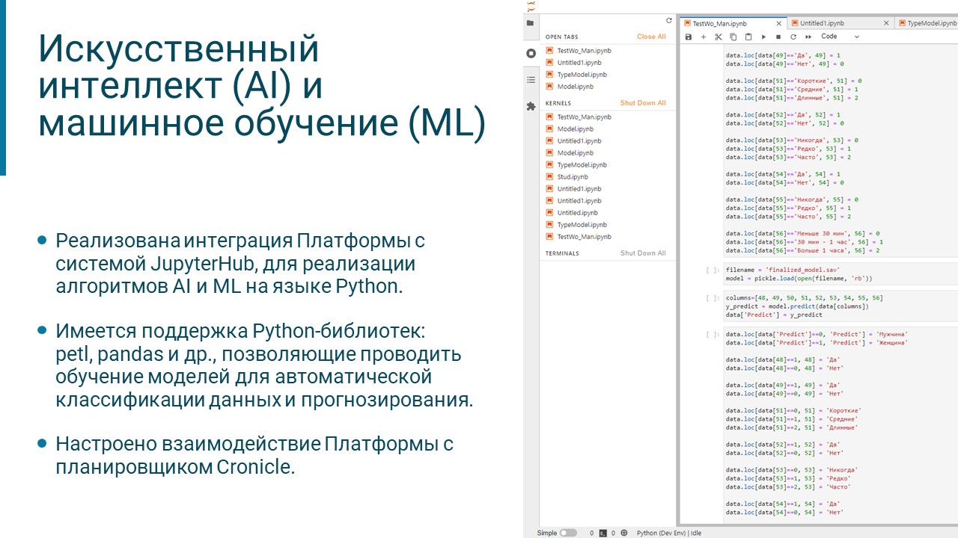This screenshot has height=538, width=958.
Task: Open the File Browser sidebar icon
Action: 531,23
